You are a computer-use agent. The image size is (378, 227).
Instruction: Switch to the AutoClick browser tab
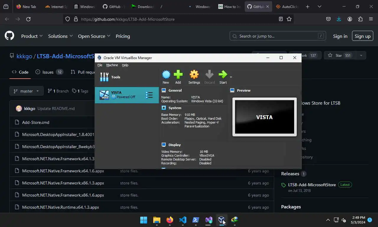(287, 7)
